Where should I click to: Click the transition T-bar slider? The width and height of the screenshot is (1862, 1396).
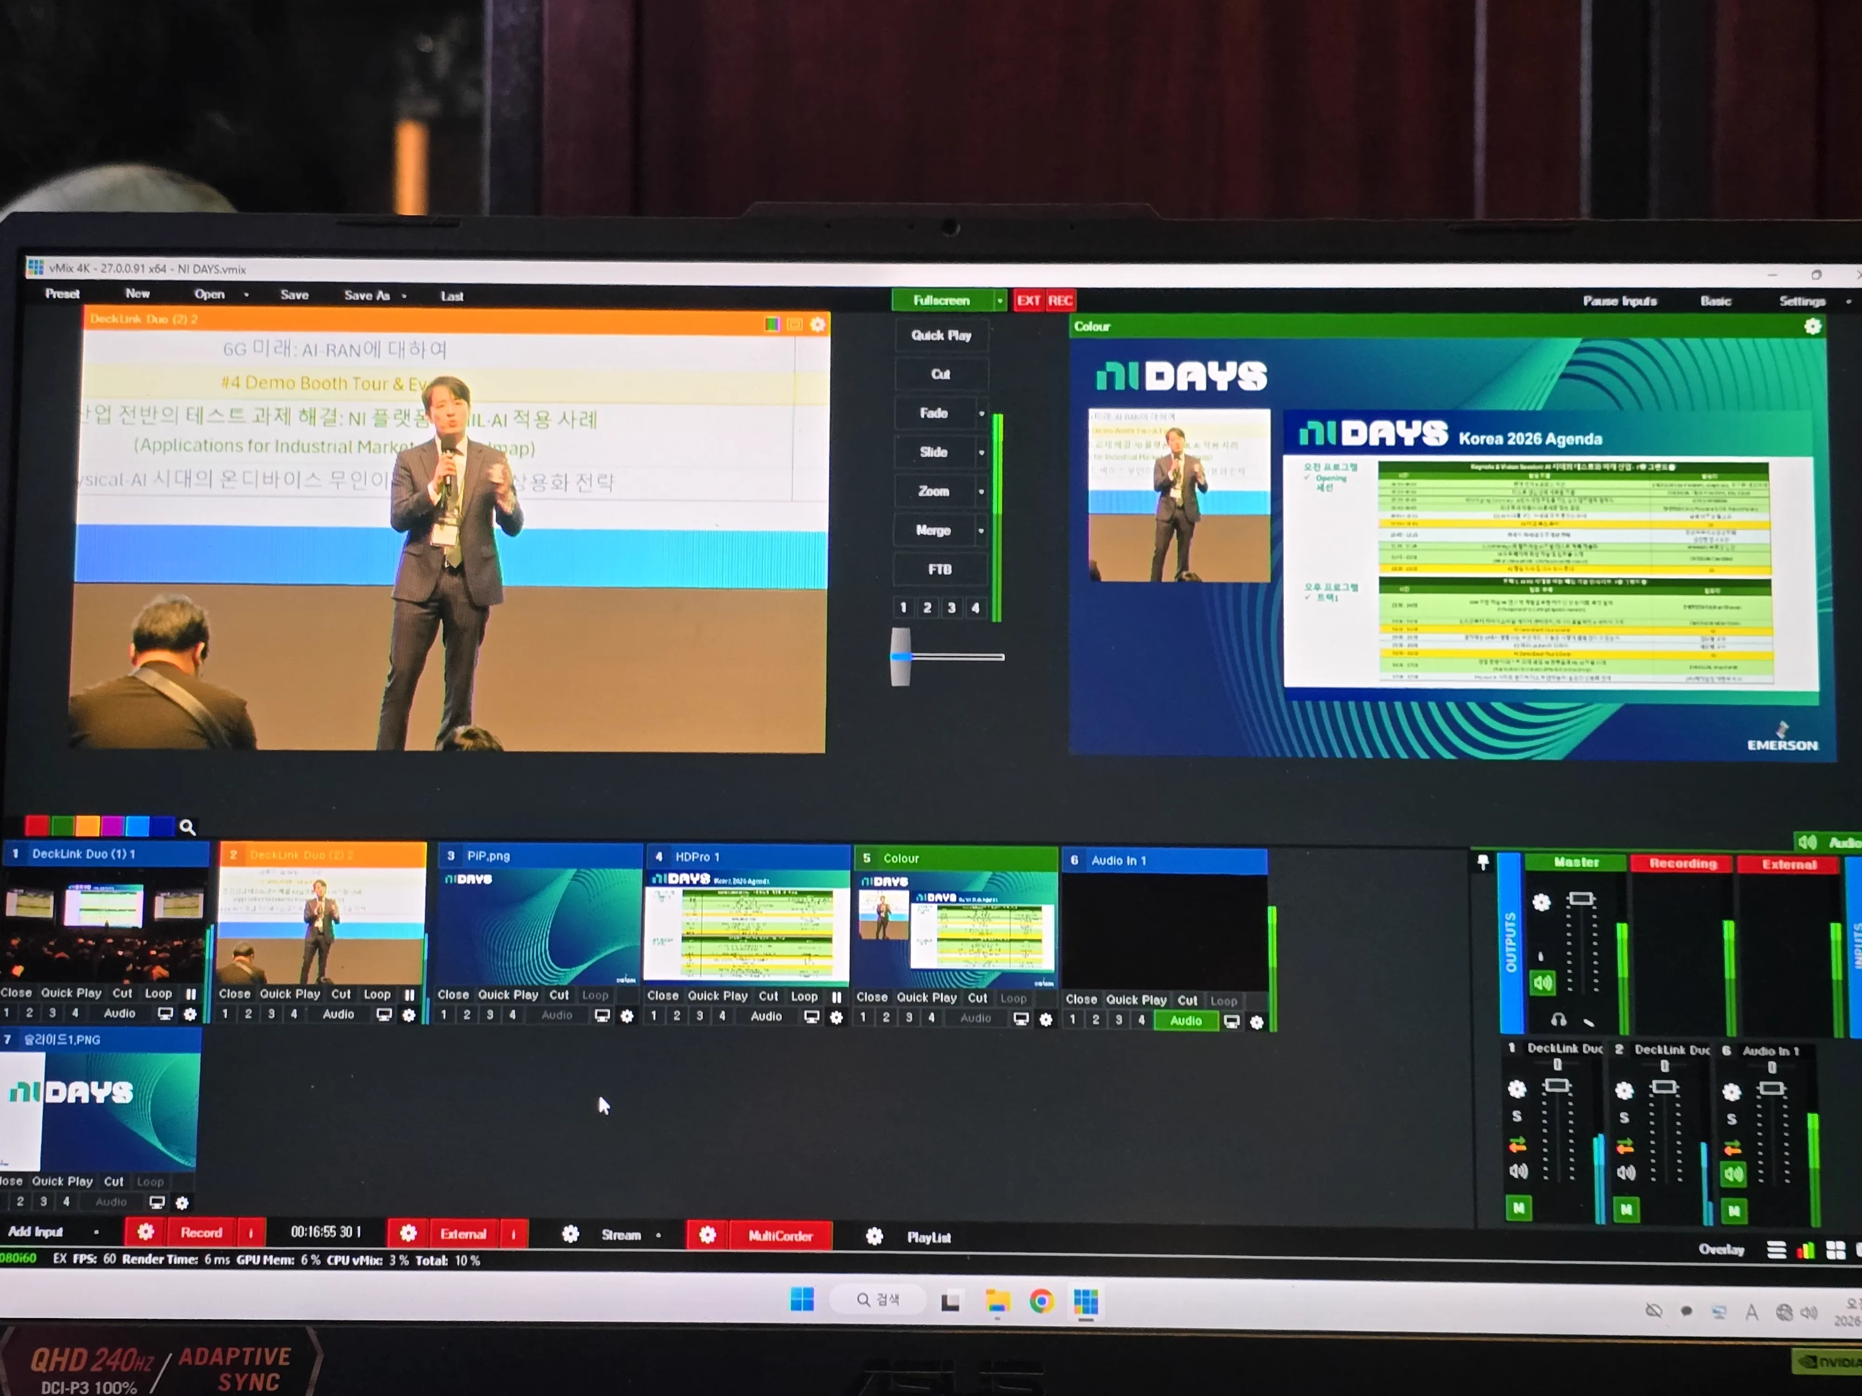pyautogui.click(x=901, y=656)
